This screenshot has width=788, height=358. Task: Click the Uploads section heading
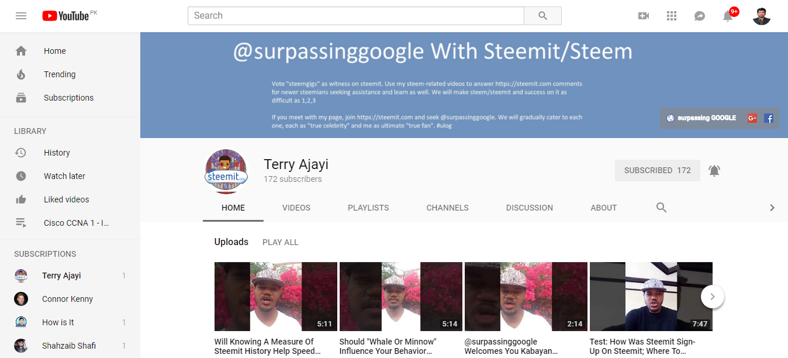coord(231,242)
